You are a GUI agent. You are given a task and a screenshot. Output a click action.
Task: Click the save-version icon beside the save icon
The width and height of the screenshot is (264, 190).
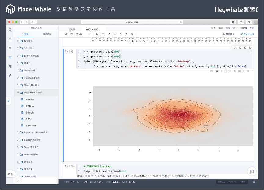[71, 34]
